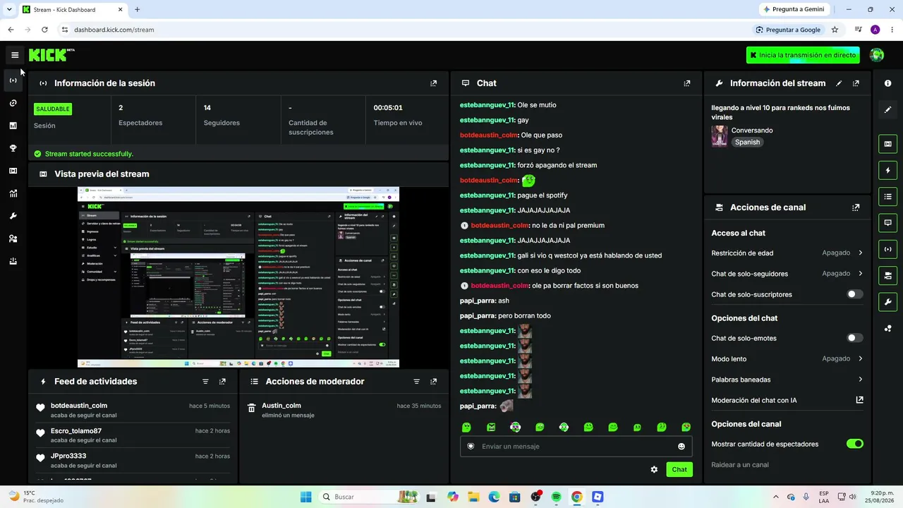This screenshot has height=508, width=903.
Task: Reload the page with browser refresh
Action: [x=44, y=30]
